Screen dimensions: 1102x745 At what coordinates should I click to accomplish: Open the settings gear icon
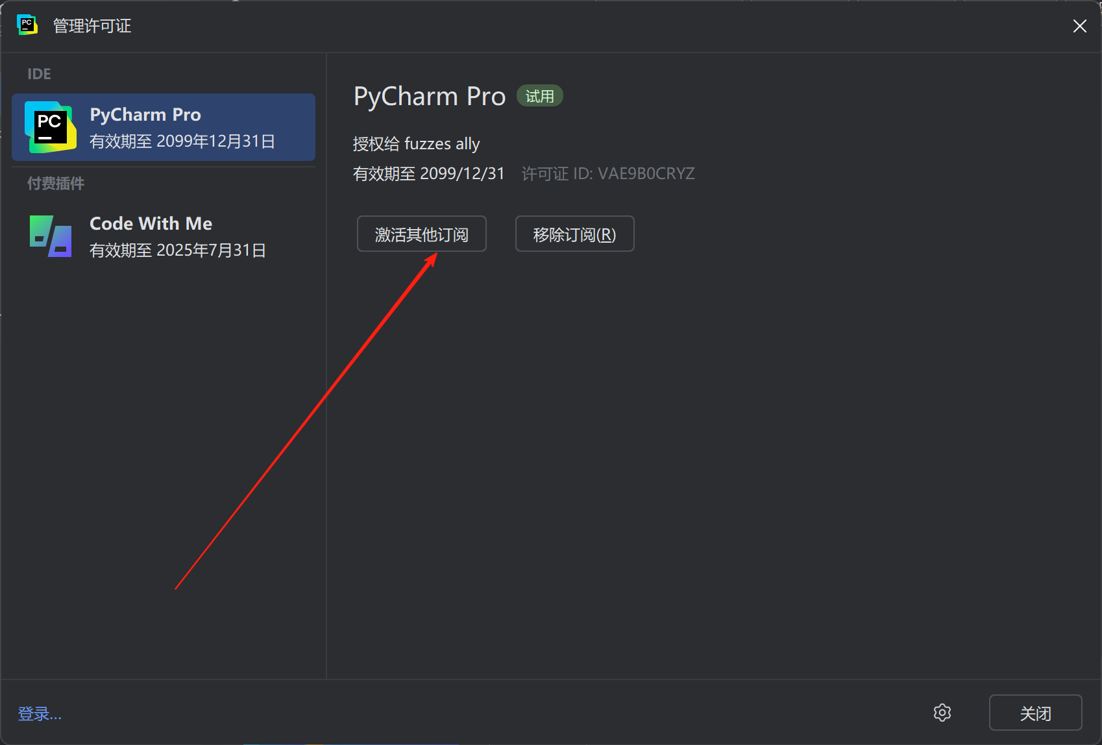click(942, 713)
